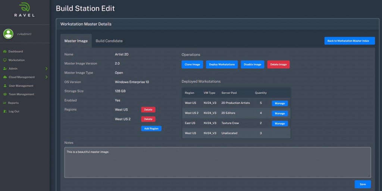Click the Log Out door icon

click(5, 111)
